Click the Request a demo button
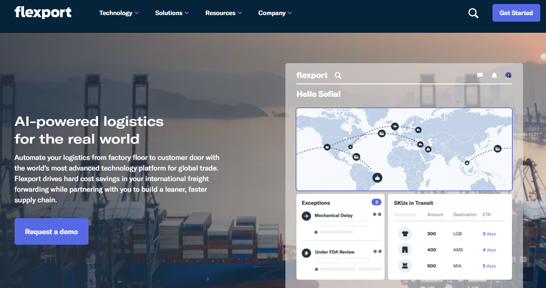Image resolution: width=546 pixels, height=288 pixels. pos(51,231)
